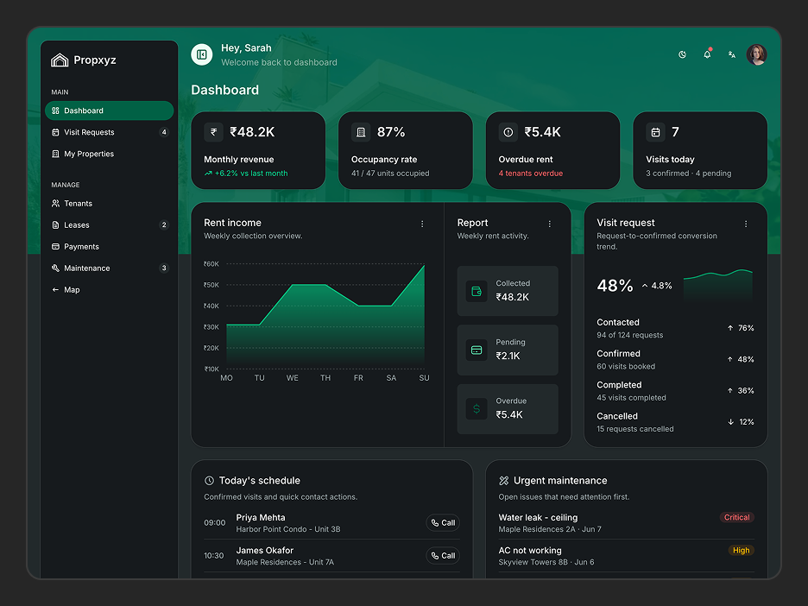The image size is (808, 606).
Task: Click Payments card icon in sidebar
Action: pos(55,247)
